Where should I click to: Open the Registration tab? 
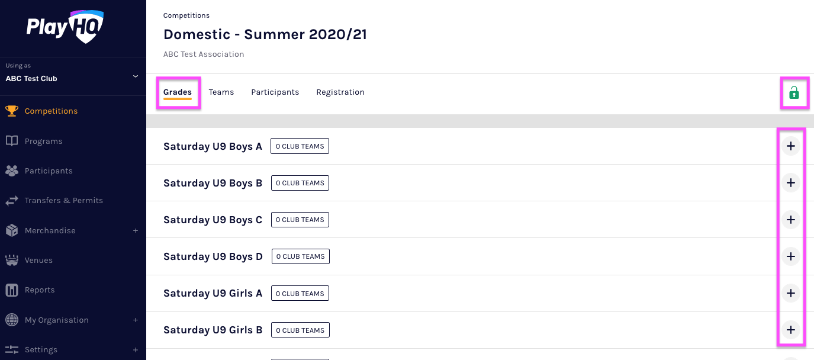tap(340, 92)
